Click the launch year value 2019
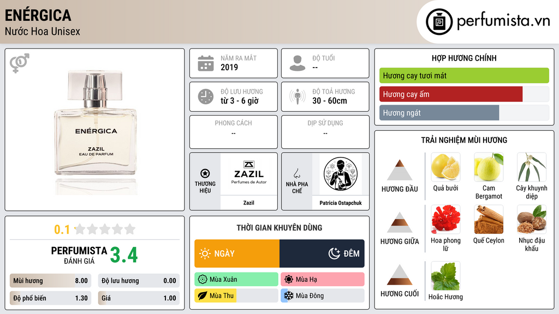Image resolution: width=559 pixels, height=314 pixels. (229, 67)
